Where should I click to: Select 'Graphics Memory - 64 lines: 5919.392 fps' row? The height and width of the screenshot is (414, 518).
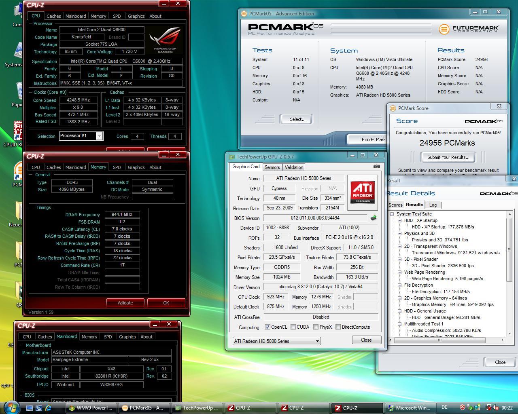pyautogui.click(x=452, y=304)
